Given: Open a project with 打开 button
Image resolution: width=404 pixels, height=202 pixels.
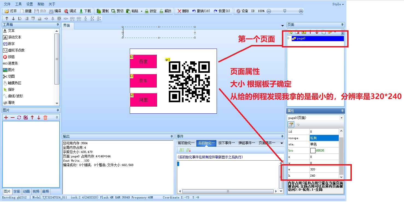Looking at the screenshot, I should point(11,11).
